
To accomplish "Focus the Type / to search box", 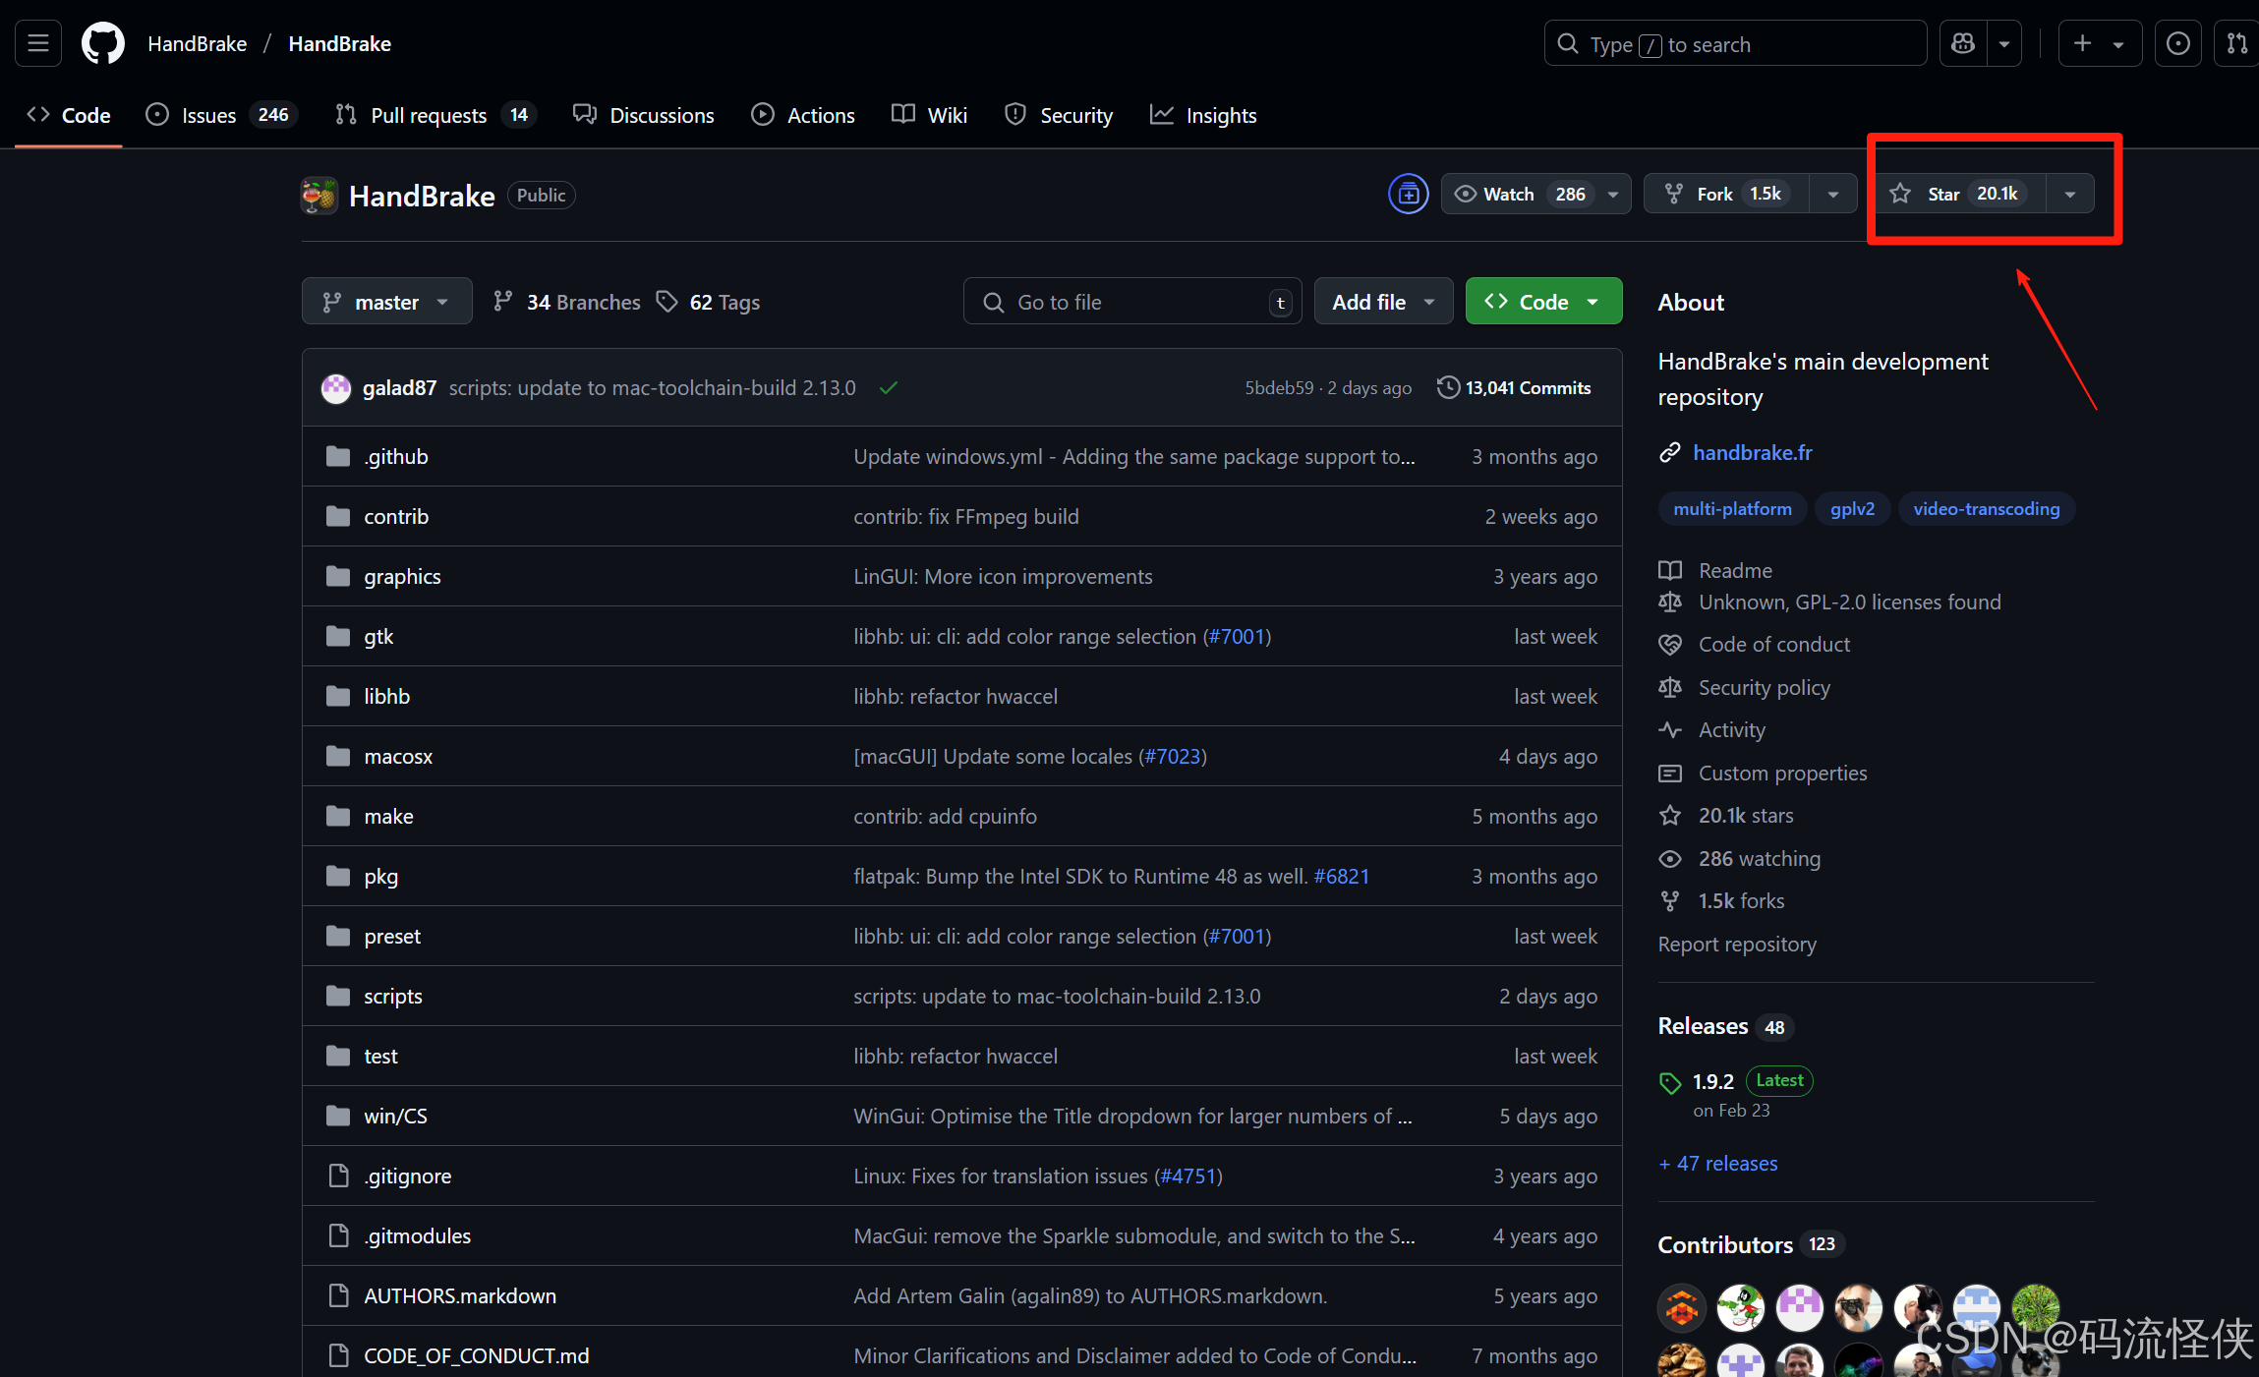I will (x=1735, y=43).
